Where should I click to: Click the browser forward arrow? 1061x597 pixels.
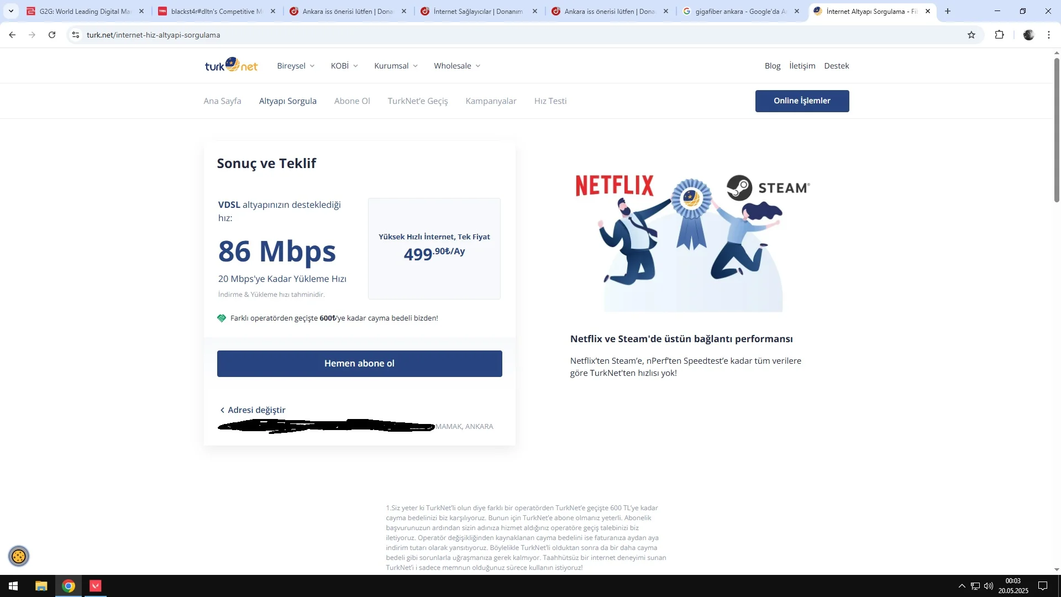32,35
